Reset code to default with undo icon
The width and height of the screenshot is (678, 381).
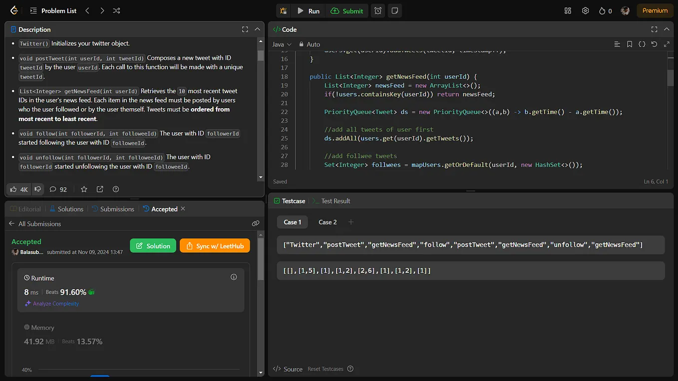654,44
